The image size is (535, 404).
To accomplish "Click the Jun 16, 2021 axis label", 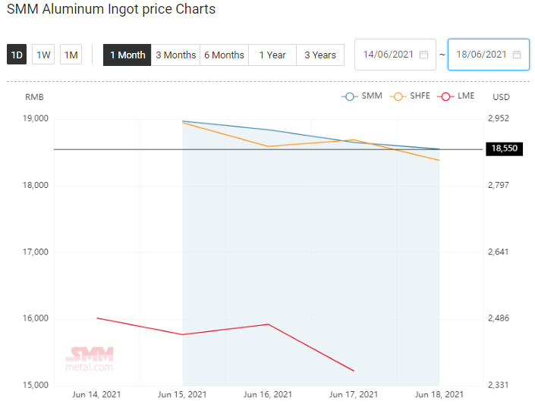I will tap(268, 394).
